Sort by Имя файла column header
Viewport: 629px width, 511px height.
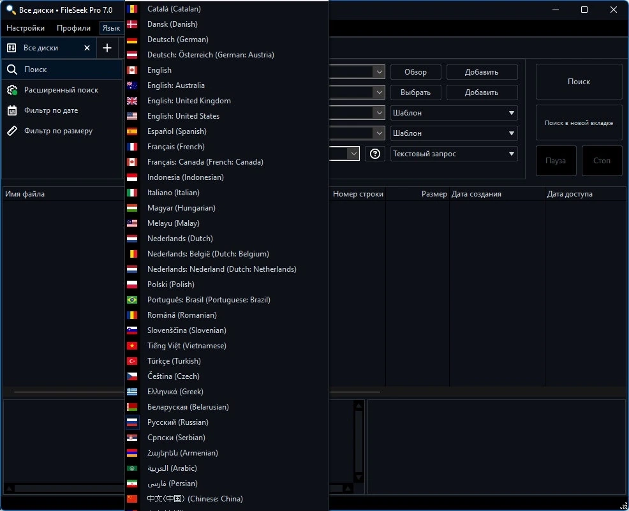click(63, 194)
